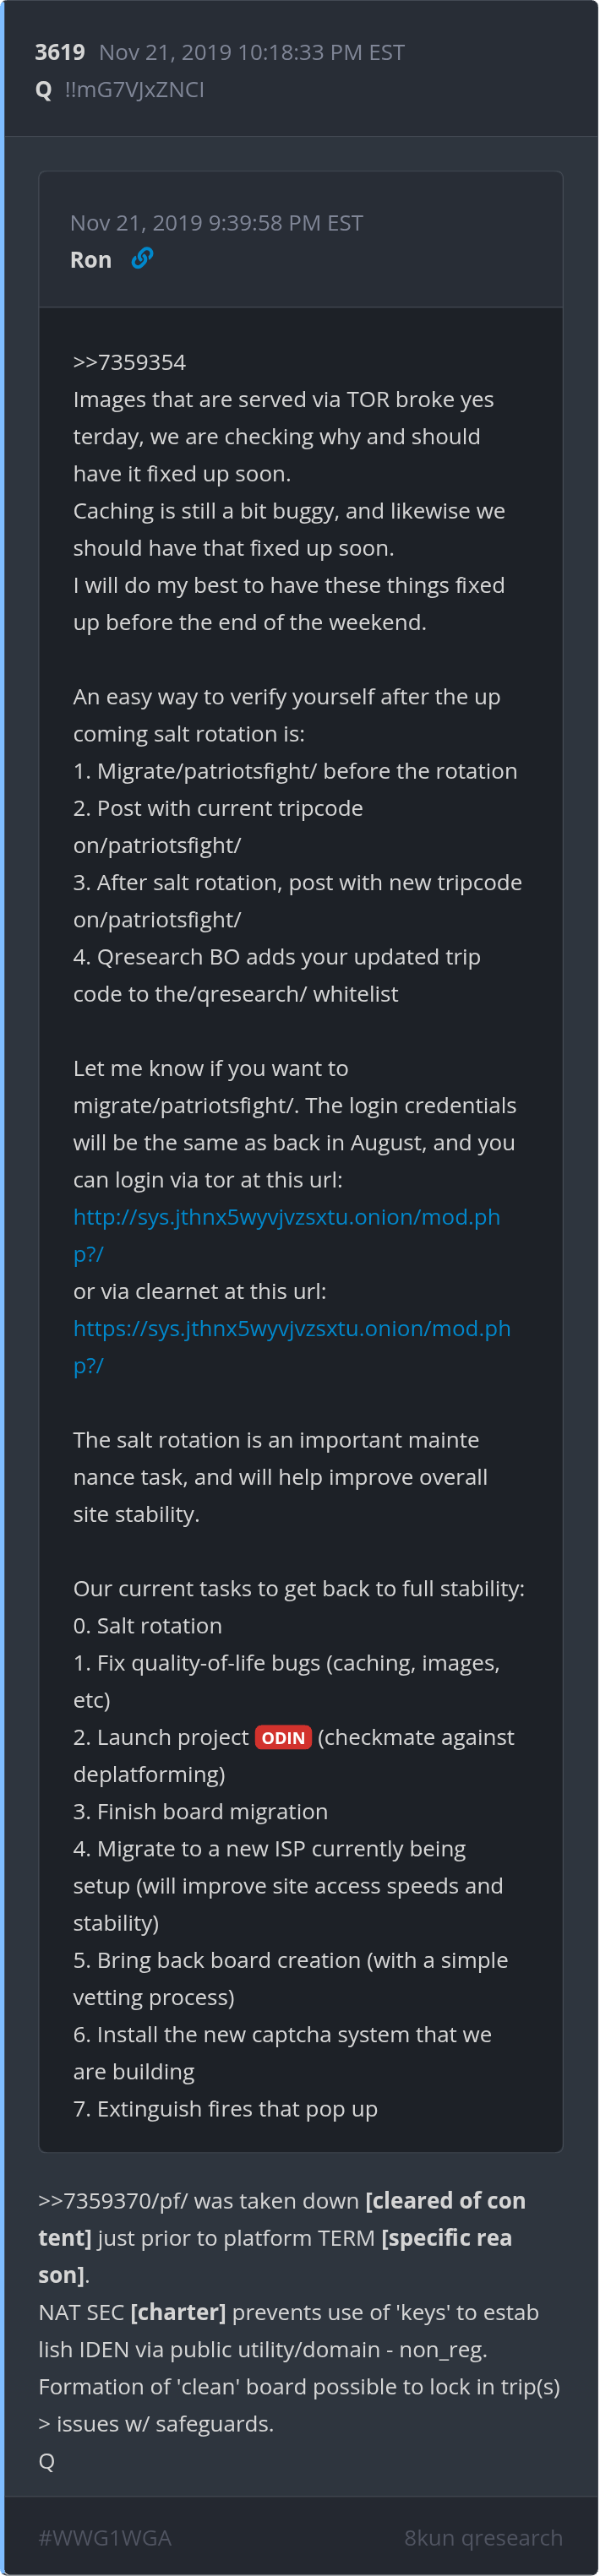
Task: Click the 10:18:33 PM EST post timestamp
Action: [x=252, y=53]
